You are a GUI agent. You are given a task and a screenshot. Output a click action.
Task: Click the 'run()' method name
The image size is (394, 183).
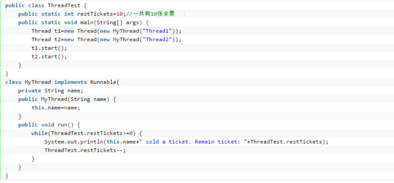click(66, 125)
